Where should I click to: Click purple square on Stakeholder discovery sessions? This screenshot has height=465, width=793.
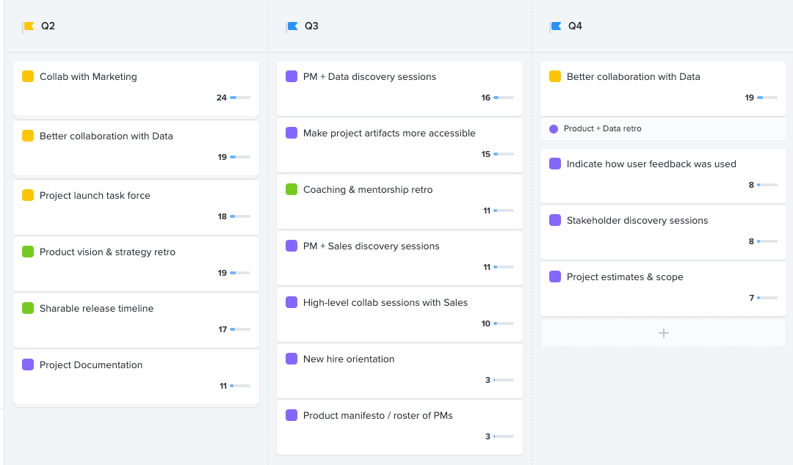(555, 220)
